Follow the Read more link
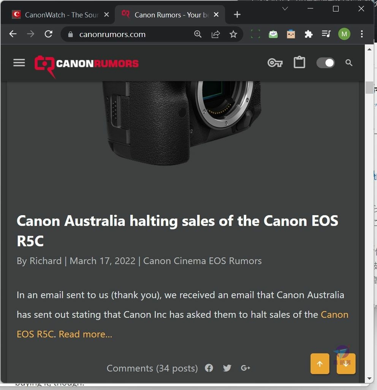 click(86, 334)
